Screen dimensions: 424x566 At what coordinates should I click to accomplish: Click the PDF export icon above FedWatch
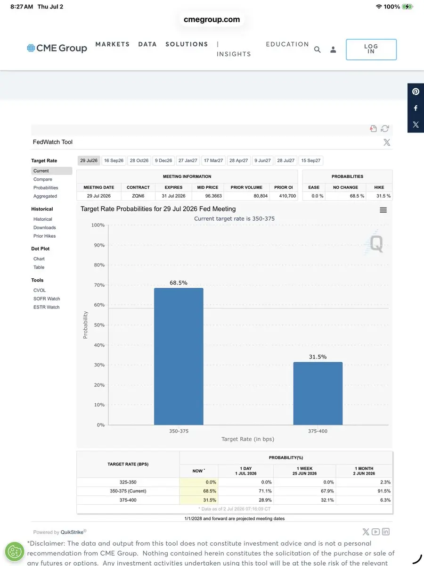tap(373, 129)
